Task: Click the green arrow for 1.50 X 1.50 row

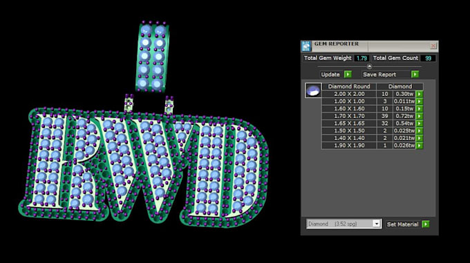Action: tap(420, 130)
